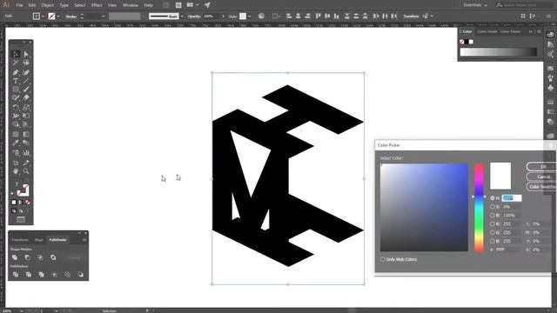
Task: Switch to the Align panel tab
Action: [x=38, y=240]
